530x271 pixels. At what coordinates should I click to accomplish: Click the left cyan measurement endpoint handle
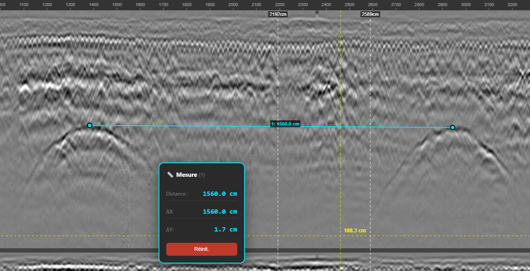(x=90, y=125)
